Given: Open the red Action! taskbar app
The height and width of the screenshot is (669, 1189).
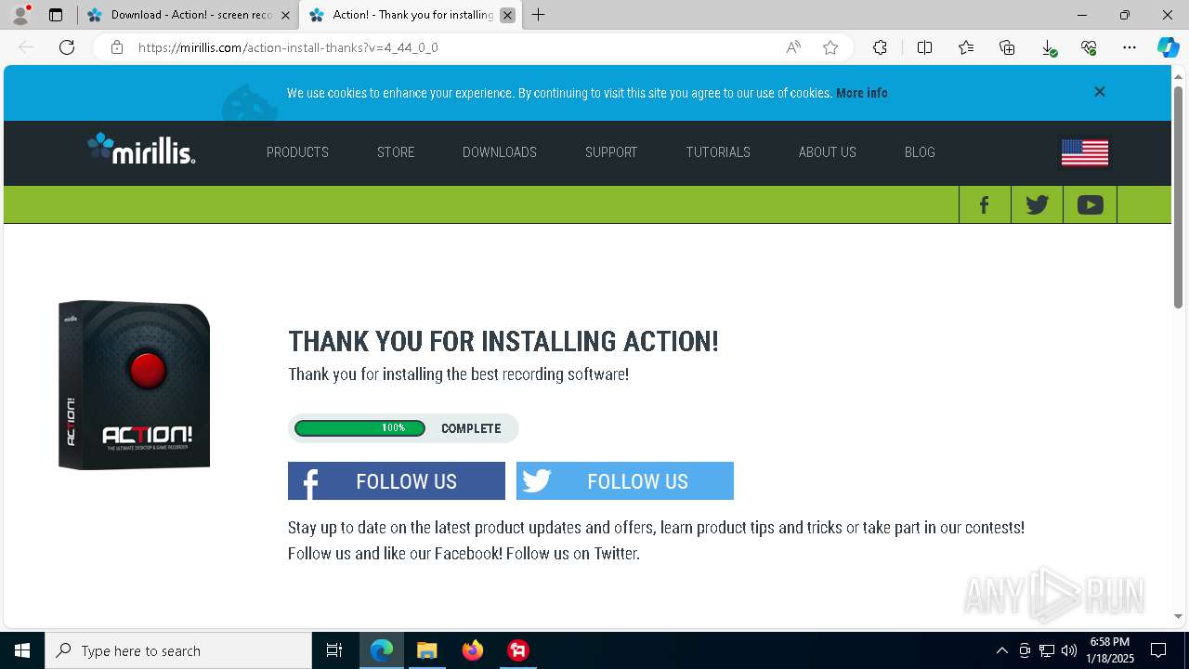Looking at the screenshot, I should [518, 650].
